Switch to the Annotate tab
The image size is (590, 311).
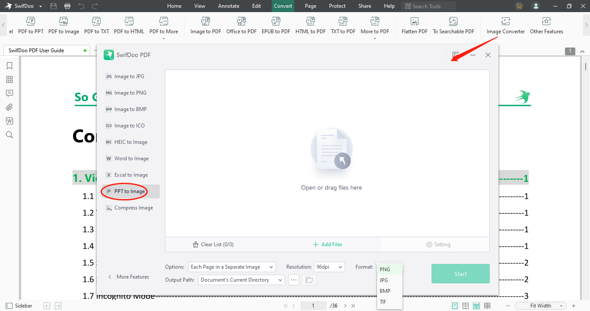point(228,6)
